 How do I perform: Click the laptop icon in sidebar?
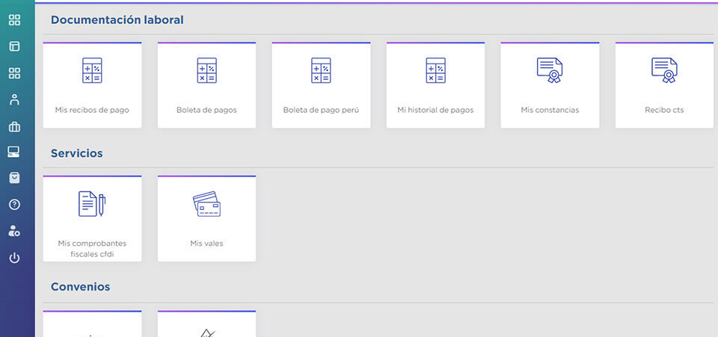tap(14, 152)
